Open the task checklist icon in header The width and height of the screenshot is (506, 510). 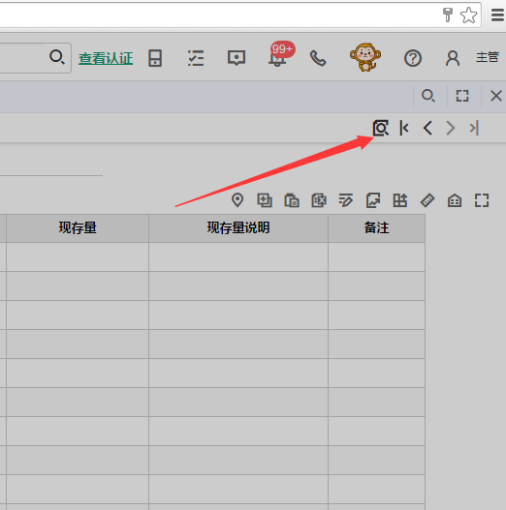[196, 58]
